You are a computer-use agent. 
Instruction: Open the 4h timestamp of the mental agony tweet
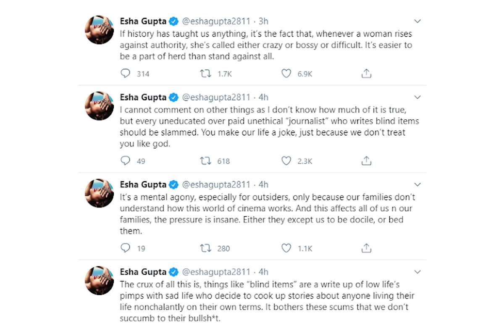coord(263,184)
